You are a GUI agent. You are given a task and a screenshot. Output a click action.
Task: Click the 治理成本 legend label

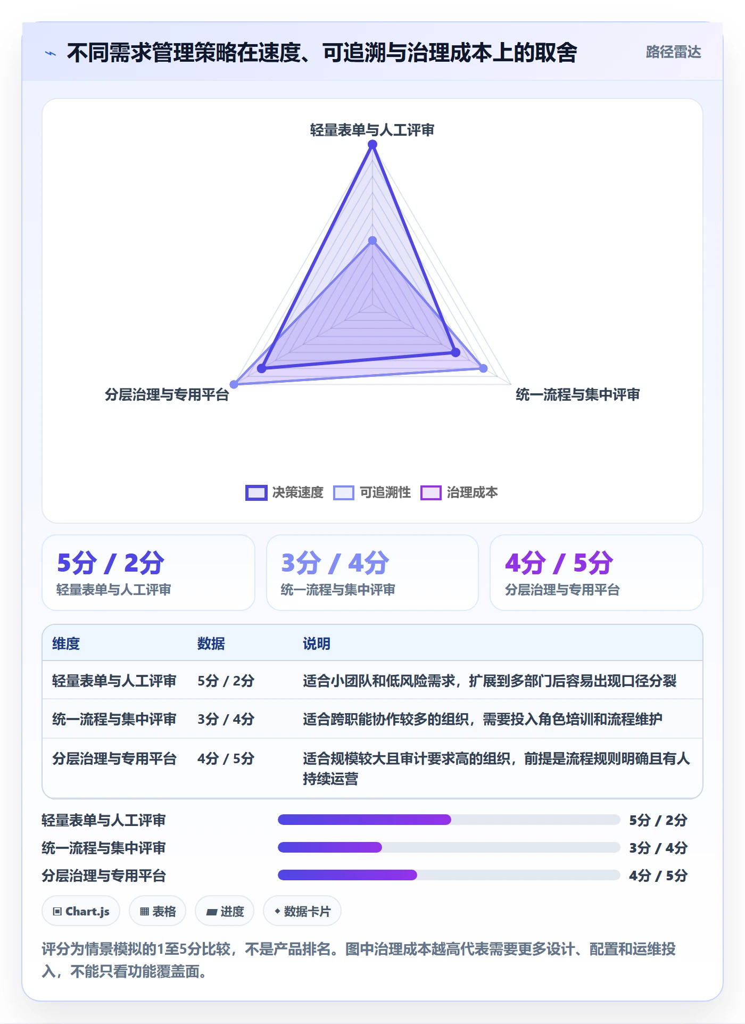(473, 493)
